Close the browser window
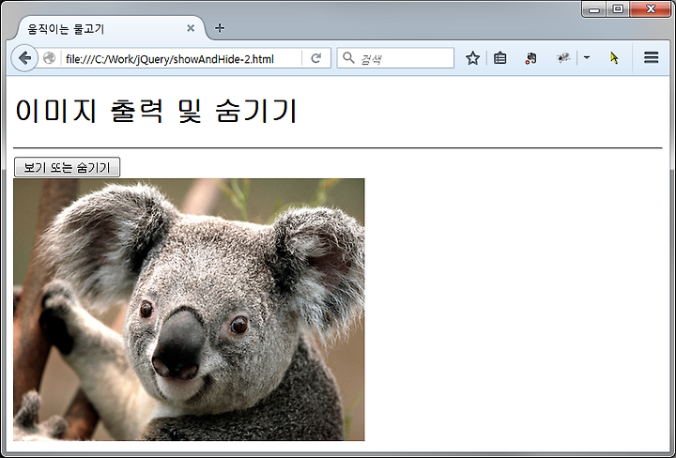The height and width of the screenshot is (458, 676). click(x=651, y=9)
